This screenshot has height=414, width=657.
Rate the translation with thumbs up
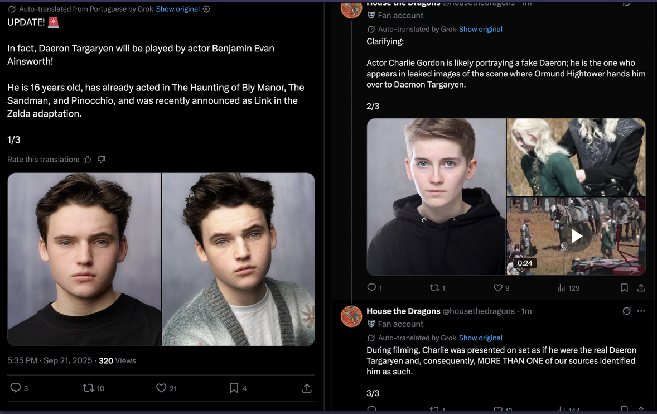point(88,160)
